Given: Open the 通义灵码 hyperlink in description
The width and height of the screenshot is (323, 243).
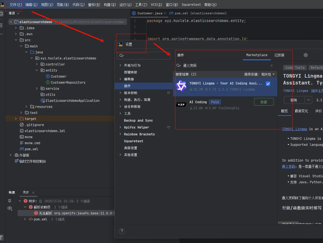Looking at the screenshot, I should [x=288, y=166].
